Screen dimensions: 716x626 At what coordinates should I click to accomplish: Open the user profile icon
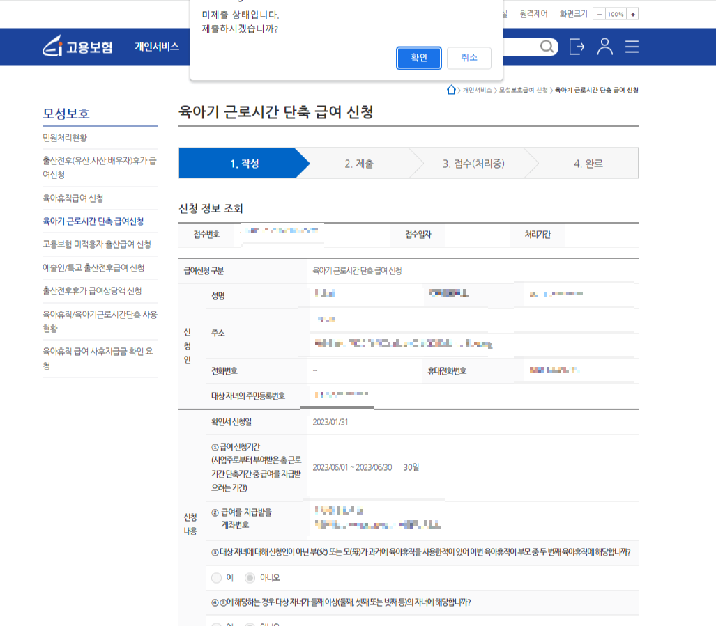click(x=604, y=47)
